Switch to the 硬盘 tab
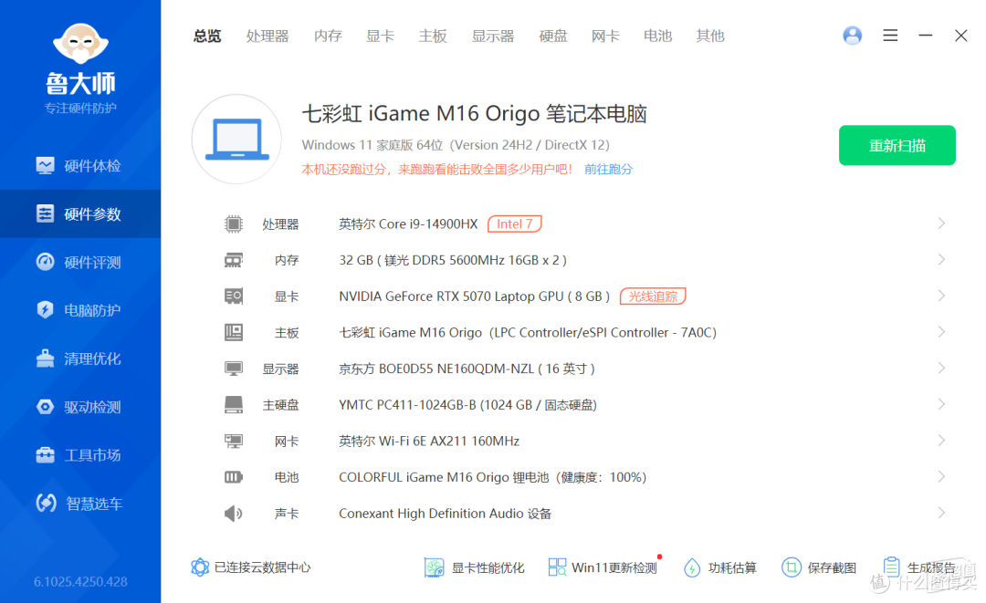Image resolution: width=986 pixels, height=603 pixels. [x=552, y=36]
